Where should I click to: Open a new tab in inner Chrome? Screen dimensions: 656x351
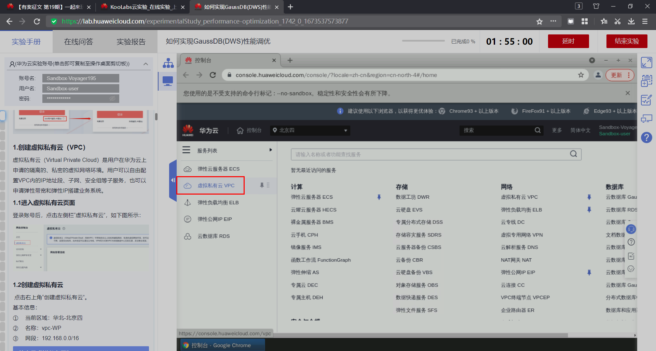tap(290, 60)
